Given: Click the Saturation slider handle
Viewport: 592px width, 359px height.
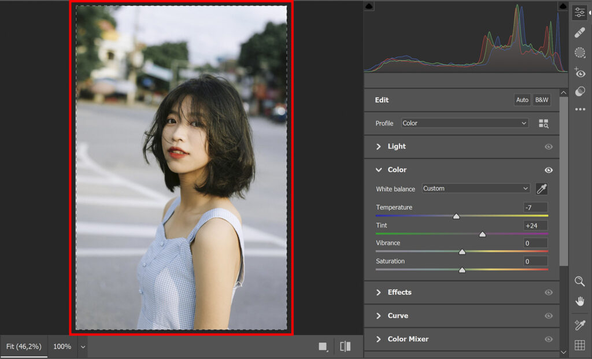Looking at the screenshot, I should [x=462, y=270].
